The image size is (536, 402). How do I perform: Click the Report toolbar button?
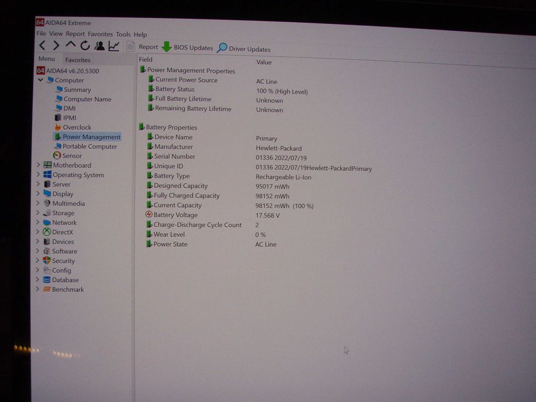142,47
